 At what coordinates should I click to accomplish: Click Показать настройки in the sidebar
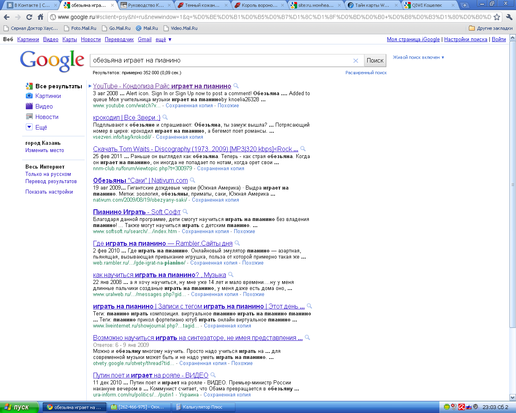click(49, 192)
